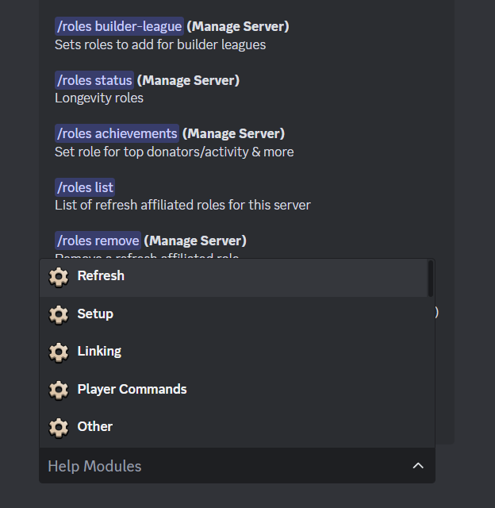Click the gear icon beside Refresh
The image size is (495, 508).
click(x=59, y=277)
